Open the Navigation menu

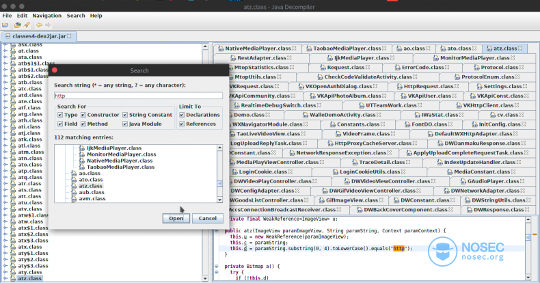[x=47, y=16]
